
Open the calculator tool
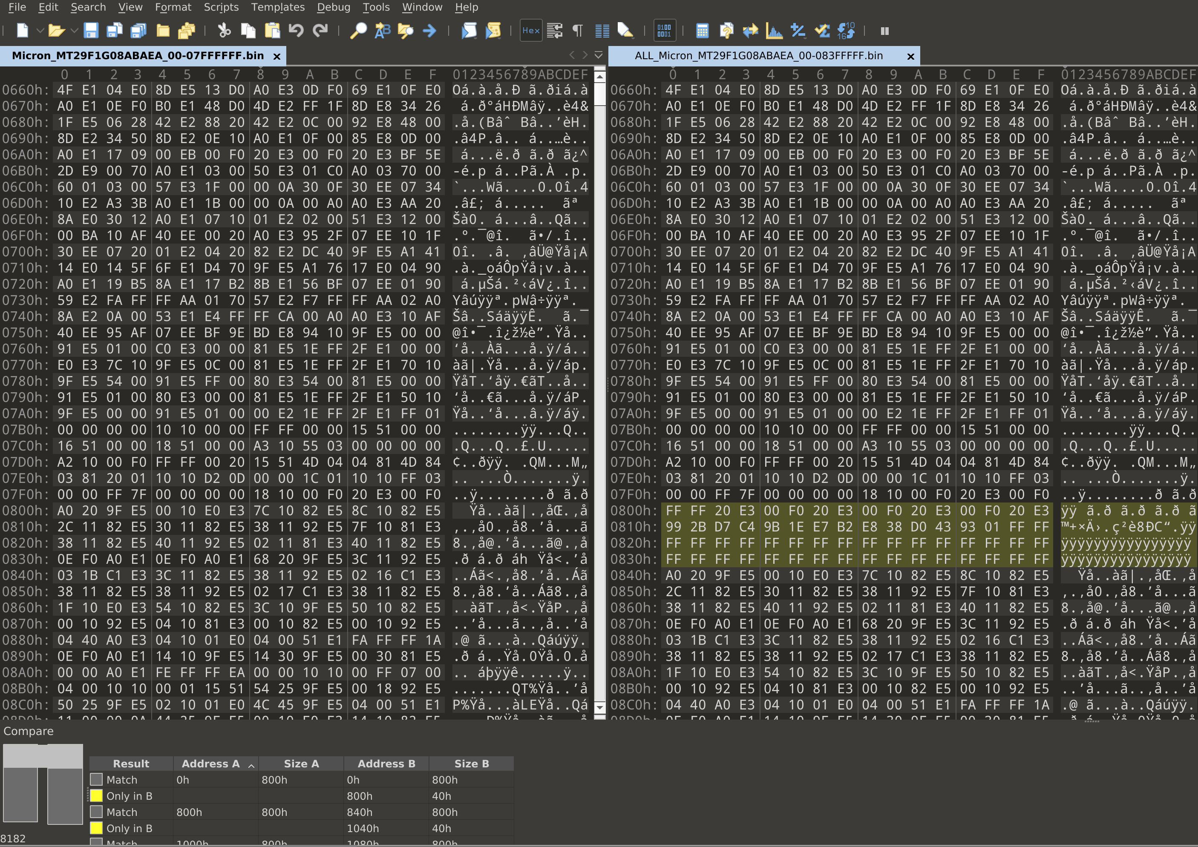pos(702,31)
